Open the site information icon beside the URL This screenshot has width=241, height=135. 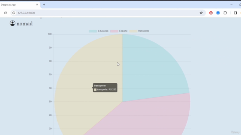pos(14,13)
